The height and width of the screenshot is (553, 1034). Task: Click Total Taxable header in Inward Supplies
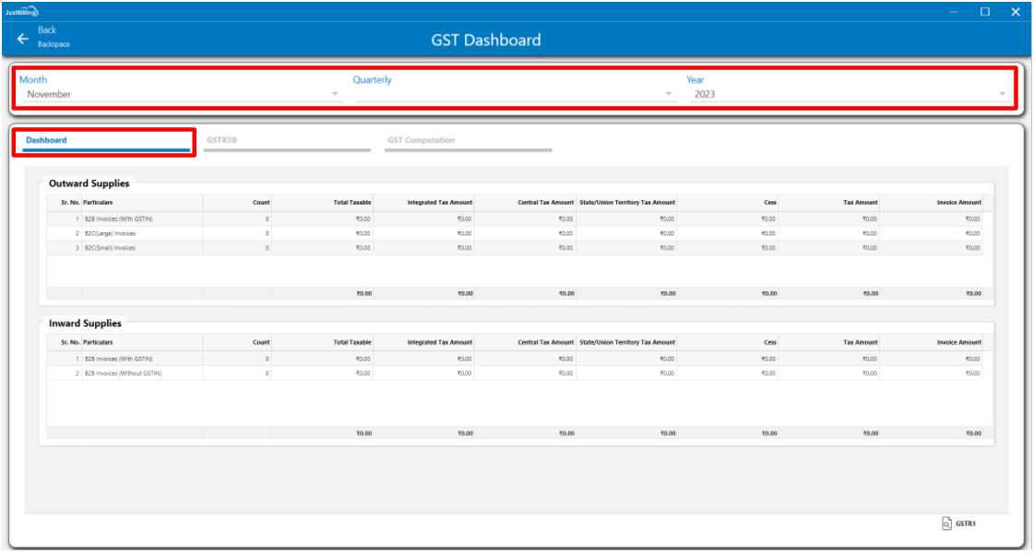(x=351, y=342)
